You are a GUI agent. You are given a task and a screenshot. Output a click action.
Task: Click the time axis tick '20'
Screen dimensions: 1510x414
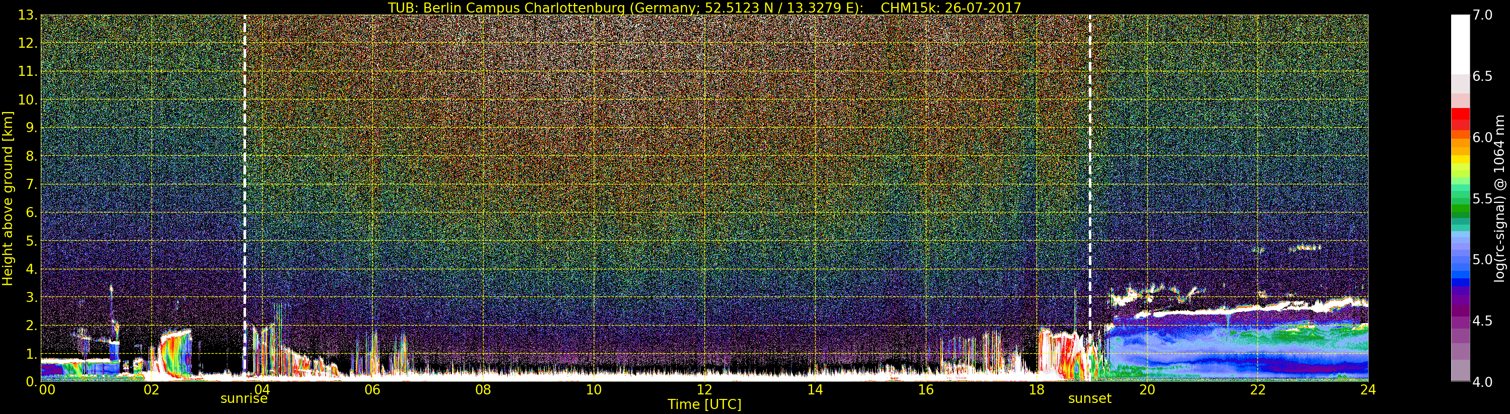[x=1147, y=390]
